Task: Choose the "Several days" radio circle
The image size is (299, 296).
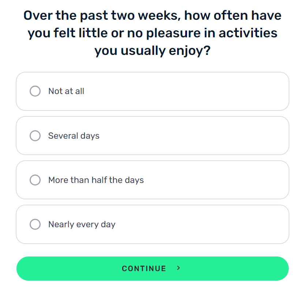Action: point(35,136)
